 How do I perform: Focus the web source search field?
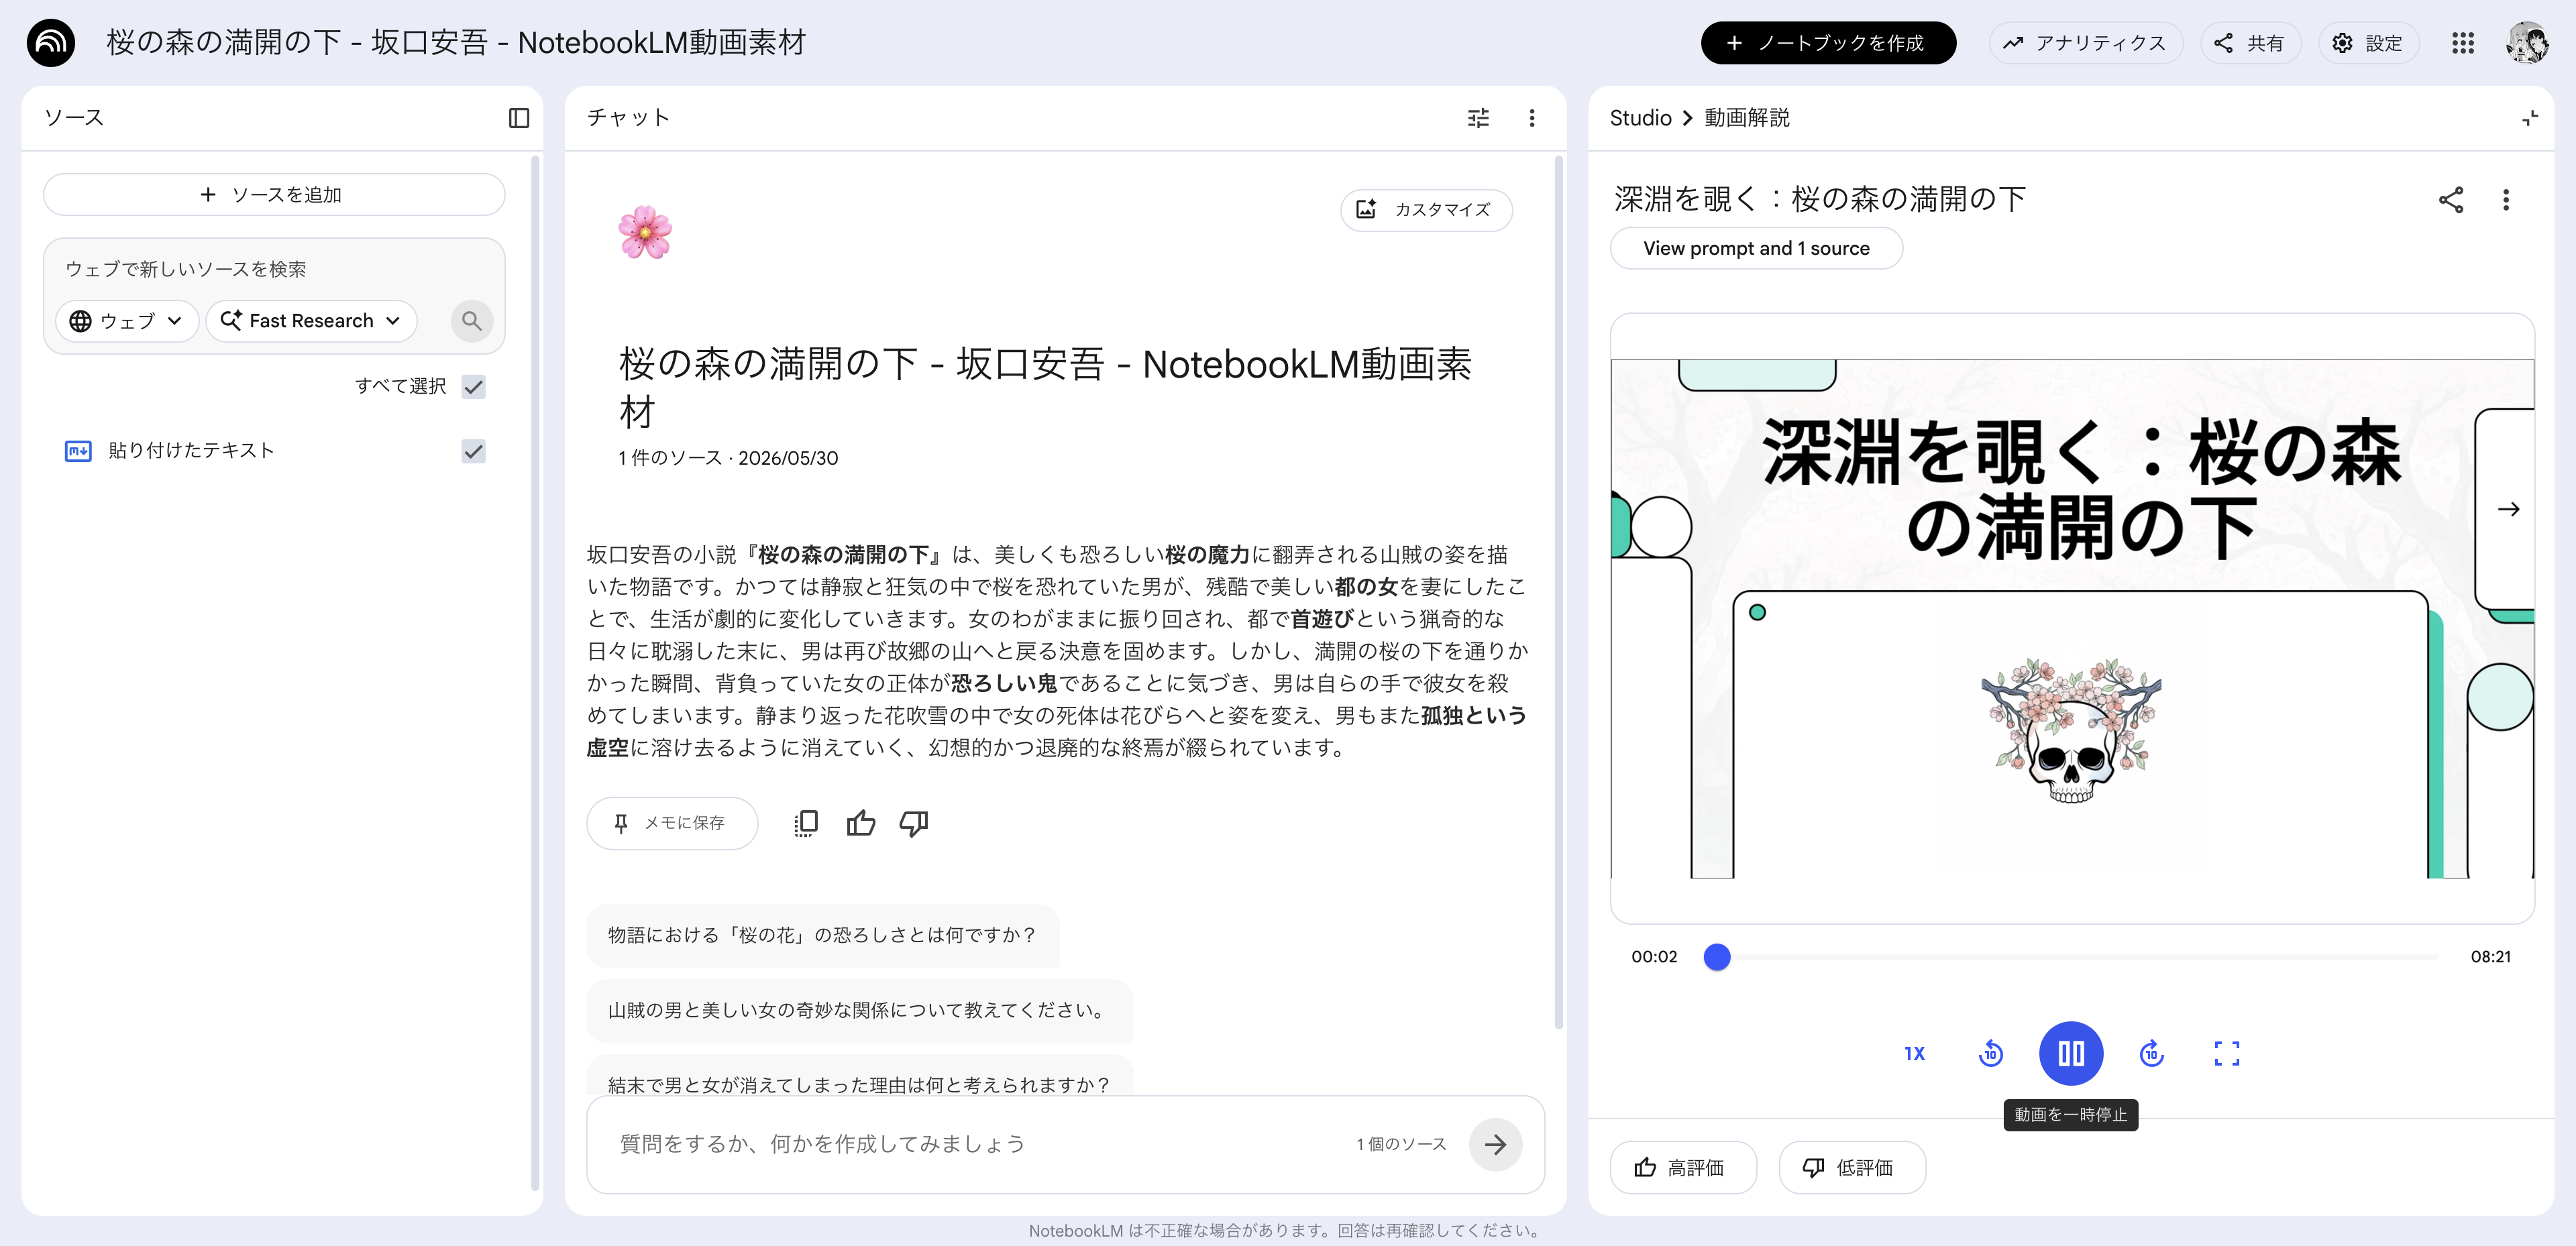click(x=273, y=269)
